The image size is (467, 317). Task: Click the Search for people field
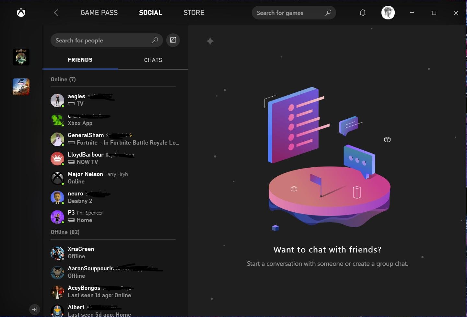107,40
